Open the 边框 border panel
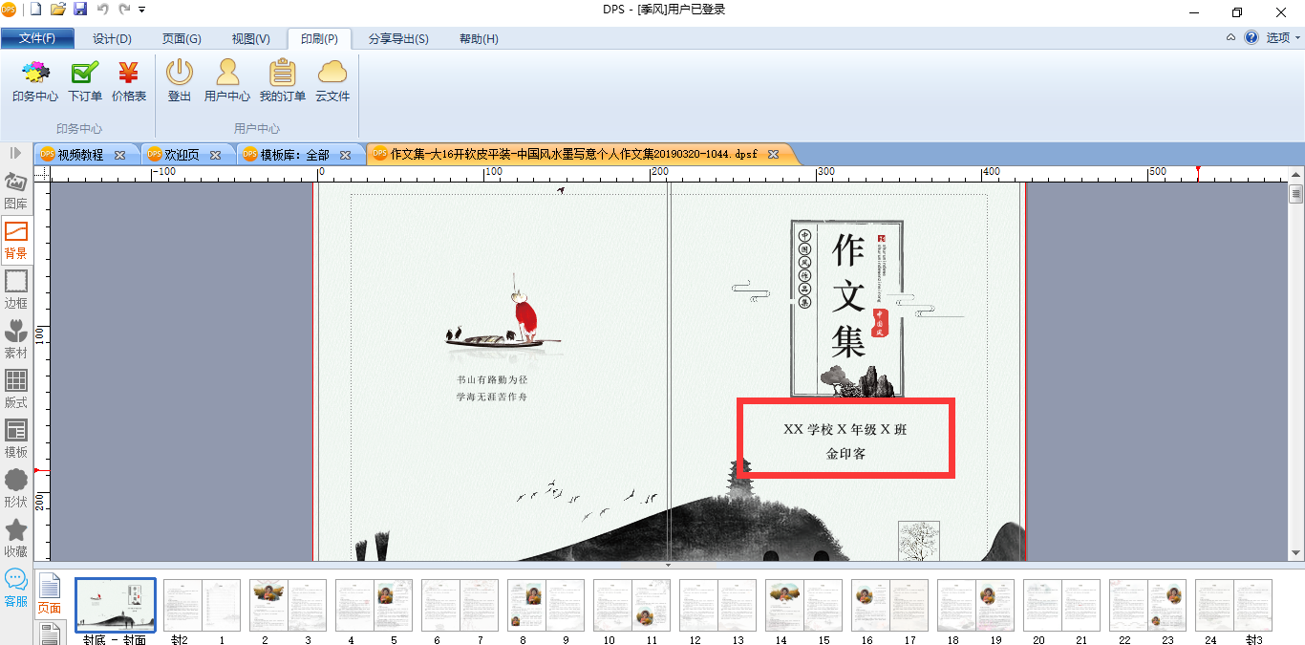This screenshot has height=645, width=1305. click(16, 290)
